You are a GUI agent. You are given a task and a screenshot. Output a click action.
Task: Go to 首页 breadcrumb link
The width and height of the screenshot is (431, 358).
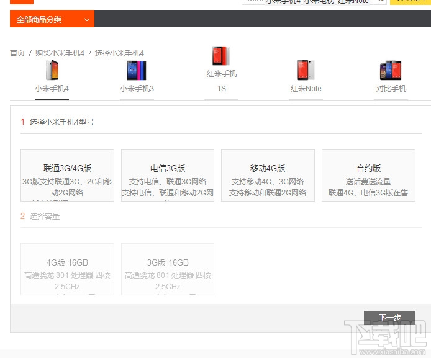coord(17,53)
